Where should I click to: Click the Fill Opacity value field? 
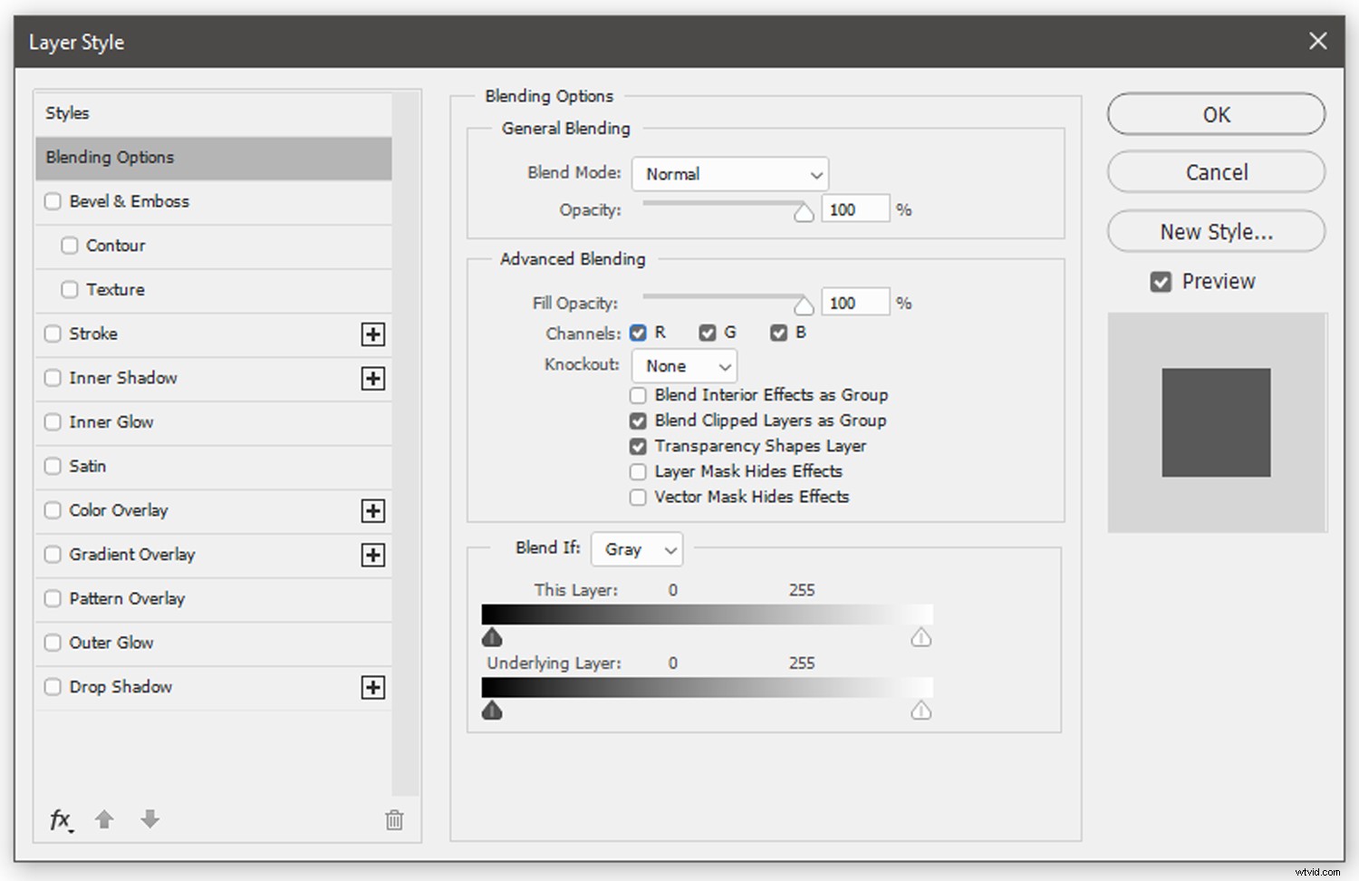pos(854,303)
